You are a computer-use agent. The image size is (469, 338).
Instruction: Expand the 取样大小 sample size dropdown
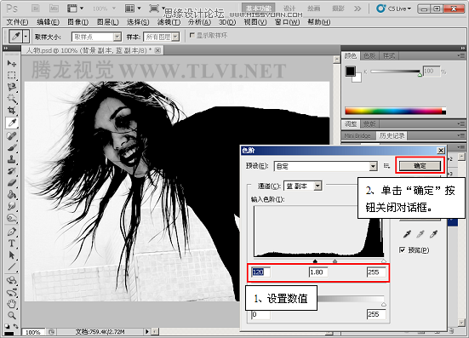coord(96,37)
